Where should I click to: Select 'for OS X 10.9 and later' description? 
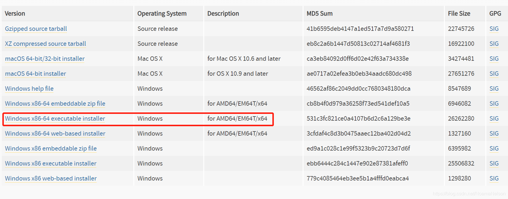(238, 74)
